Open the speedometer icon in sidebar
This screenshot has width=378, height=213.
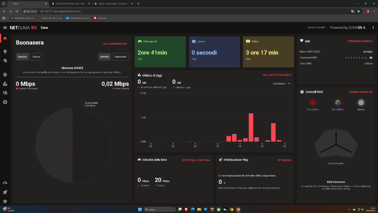click(x=5, y=183)
